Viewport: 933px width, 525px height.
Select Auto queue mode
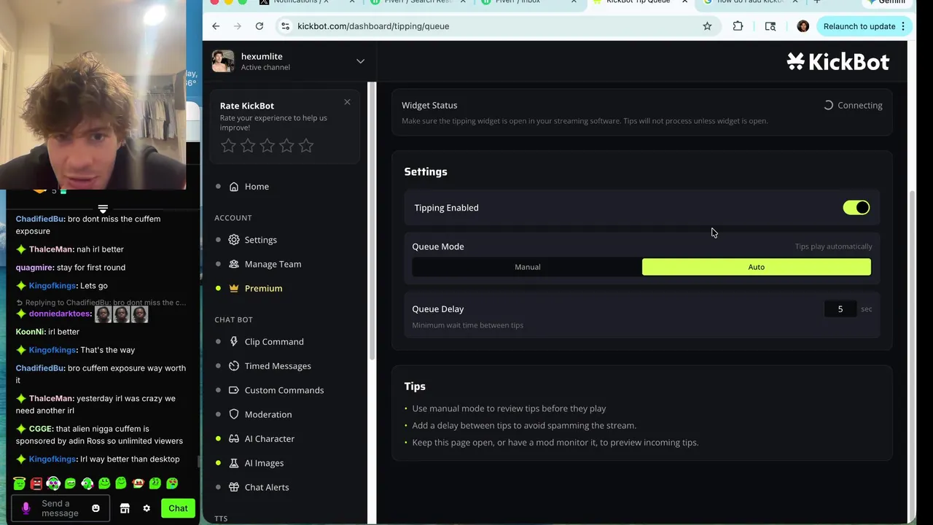(x=756, y=267)
